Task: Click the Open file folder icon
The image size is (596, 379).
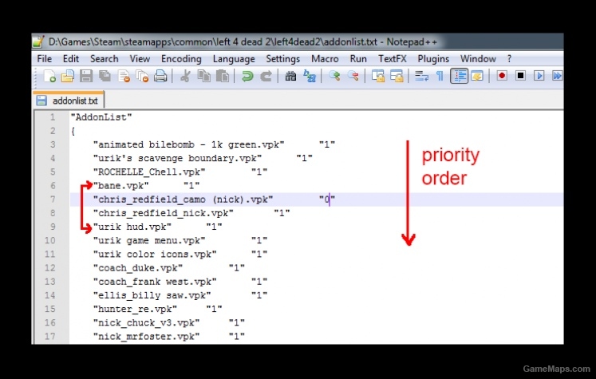Action: [x=68, y=76]
